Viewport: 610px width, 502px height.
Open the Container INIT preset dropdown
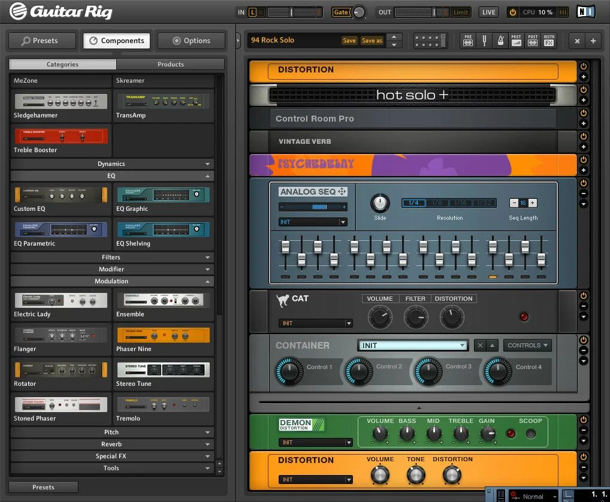[412, 345]
